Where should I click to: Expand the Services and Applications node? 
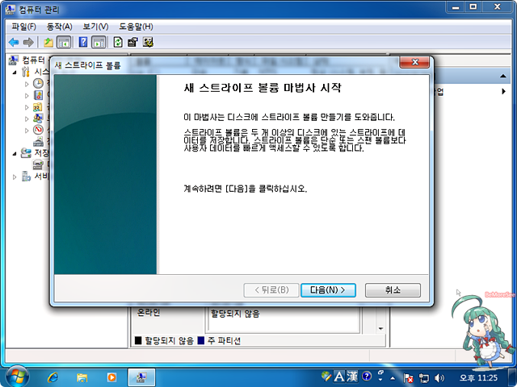[x=15, y=176]
